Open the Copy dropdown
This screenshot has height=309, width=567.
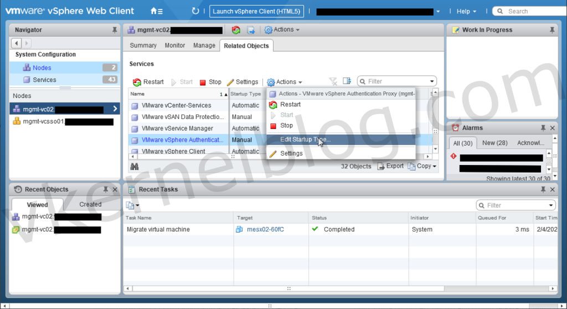422,166
